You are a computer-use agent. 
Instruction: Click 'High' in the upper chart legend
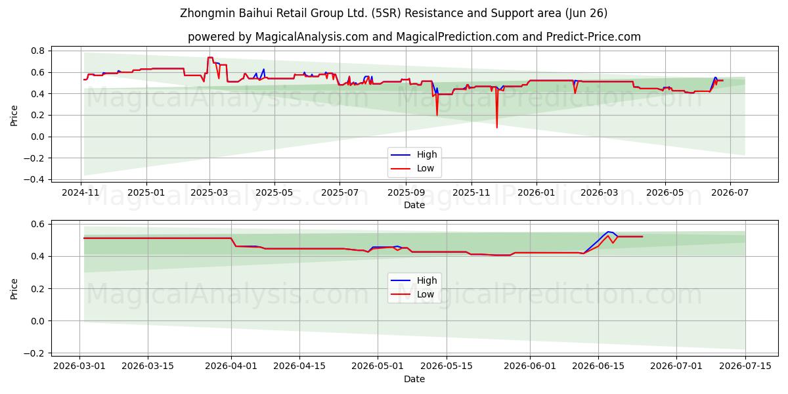point(426,155)
